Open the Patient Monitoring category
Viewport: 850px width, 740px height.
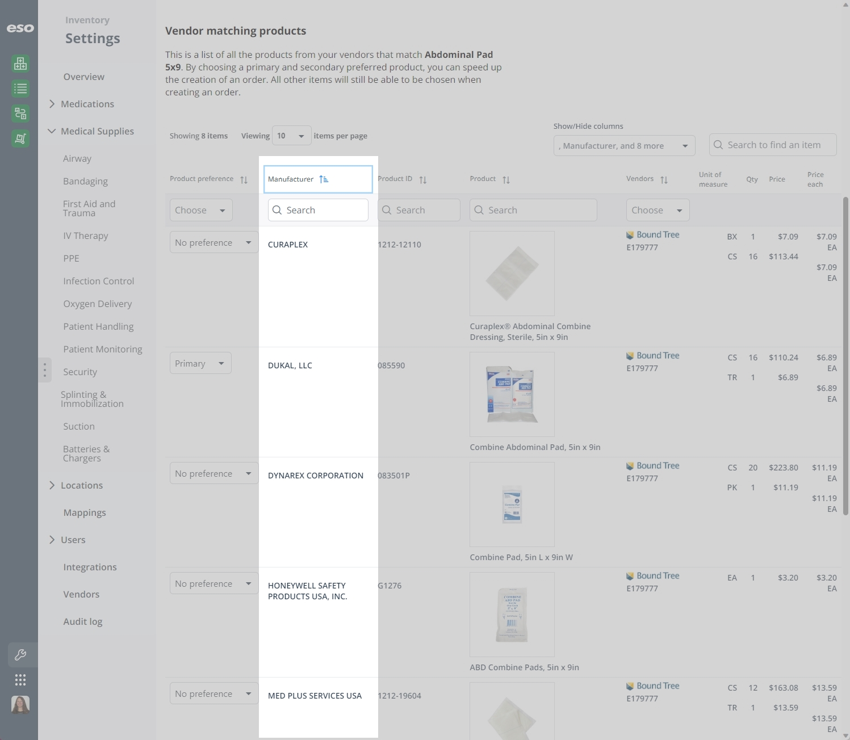103,349
